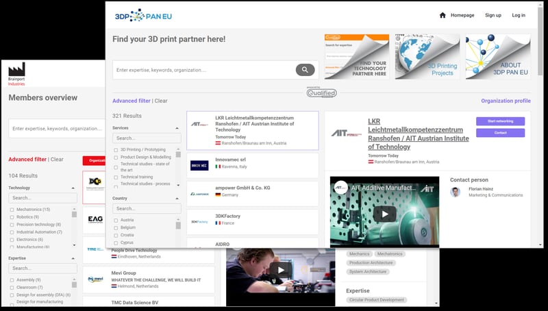This screenshot has height=311, width=548.
Task: Click the Start networking button
Action: tap(501, 121)
